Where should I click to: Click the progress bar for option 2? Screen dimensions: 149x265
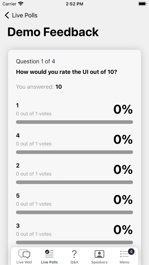pyautogui.click(x=74, y=182)
